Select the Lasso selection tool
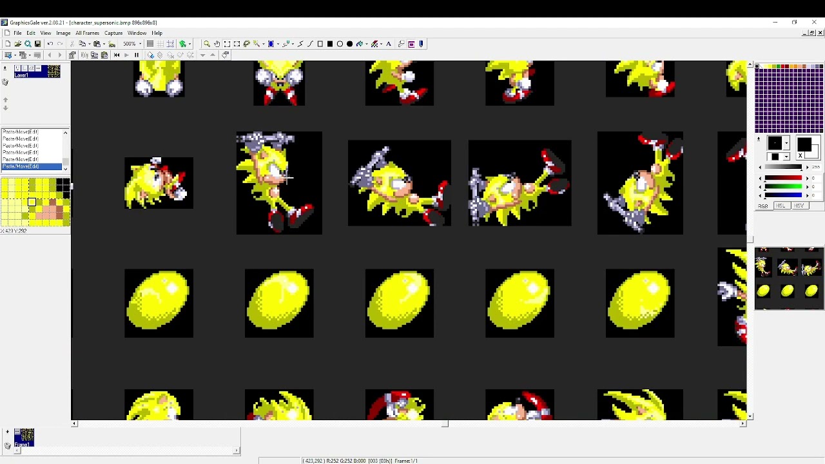 [x=246, y=44]
